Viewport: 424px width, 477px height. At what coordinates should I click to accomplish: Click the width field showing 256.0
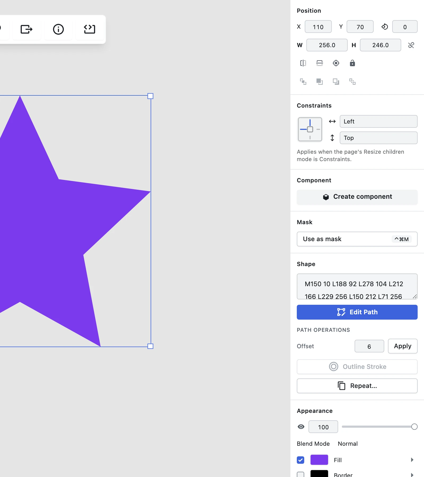(x=327, y=45)
